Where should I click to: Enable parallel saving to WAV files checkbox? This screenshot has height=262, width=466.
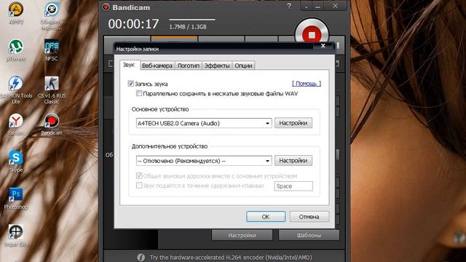coord(139,93)
